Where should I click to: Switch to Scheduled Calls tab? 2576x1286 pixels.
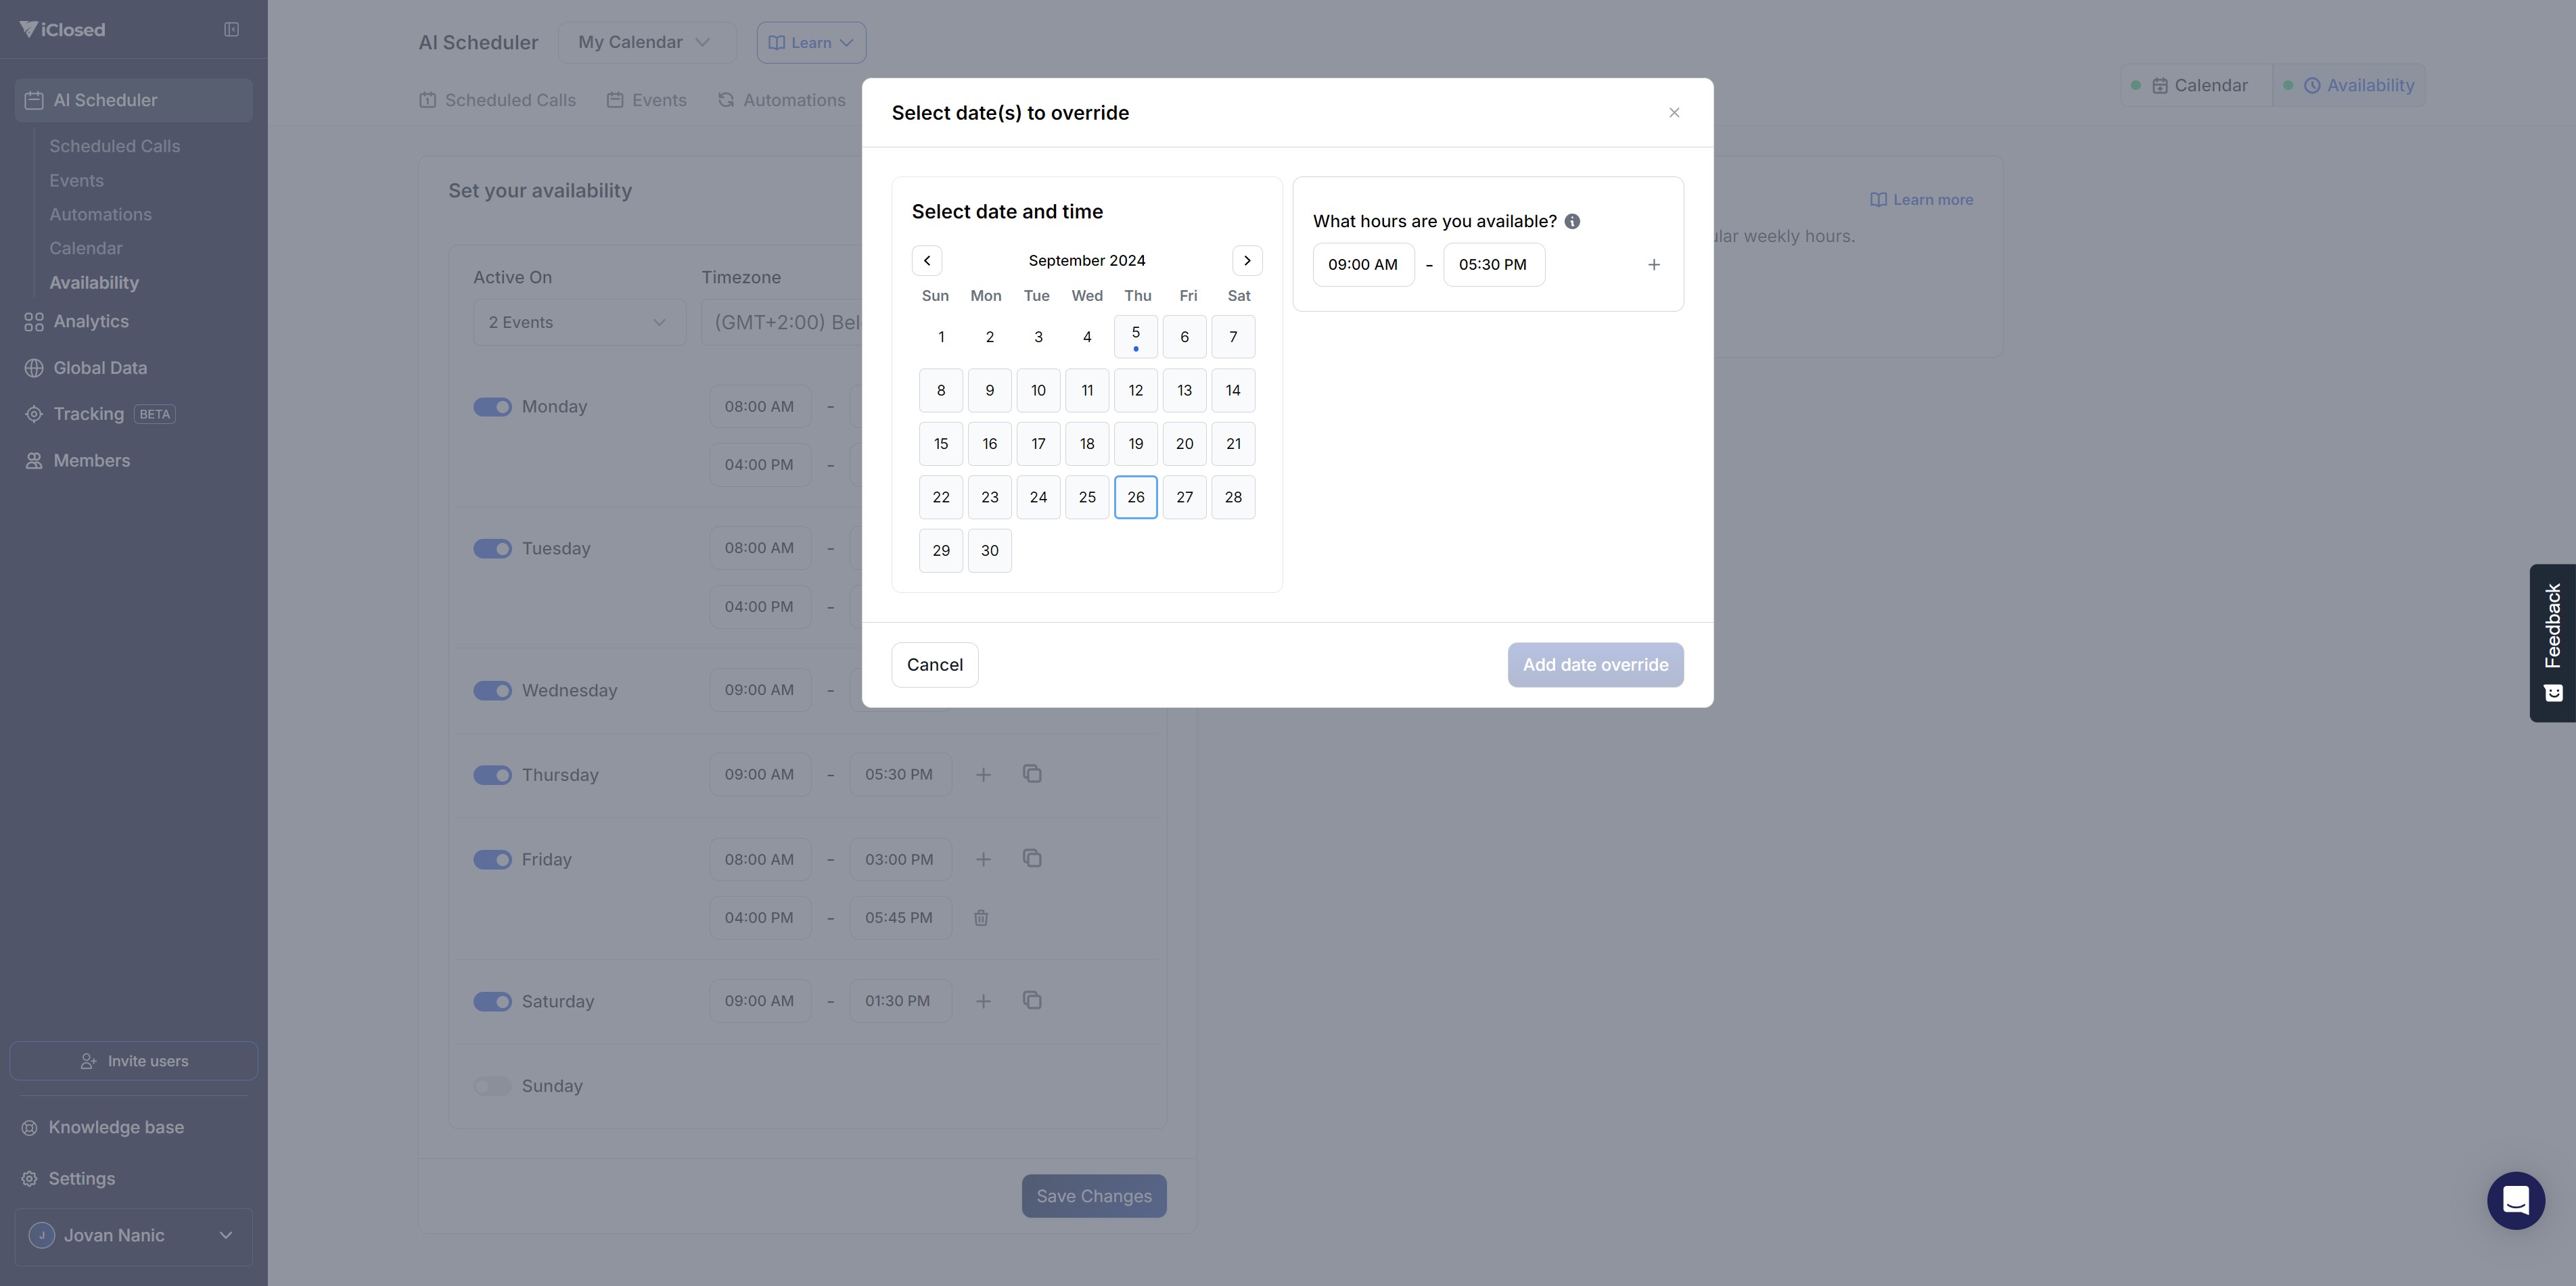[497, 100]
